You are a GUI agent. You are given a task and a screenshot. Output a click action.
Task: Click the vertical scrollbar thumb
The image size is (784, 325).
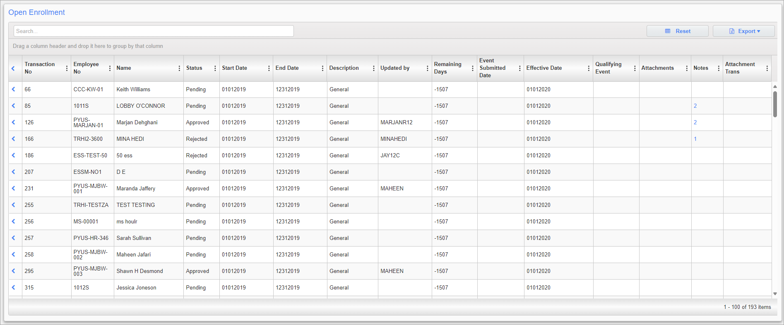775,104
